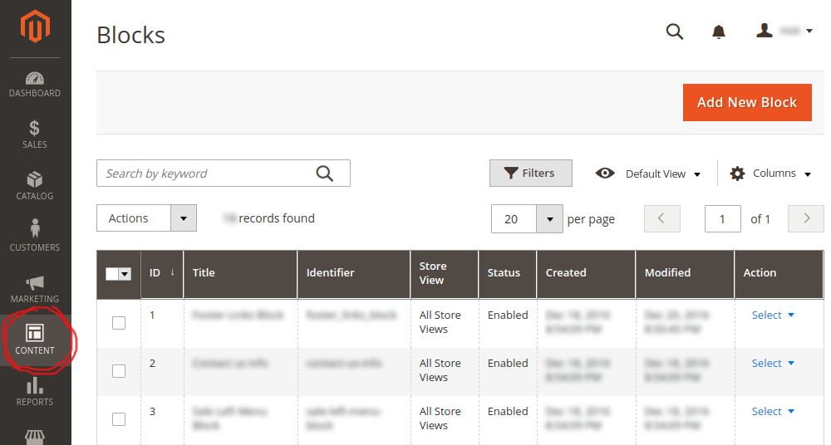
Task: Click the Columns gear icon
Action: [x=737, y=174]
